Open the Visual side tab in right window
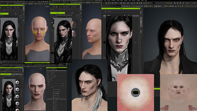Image resolution: width=197 pixels, height=111 pixels. point(141,31)
